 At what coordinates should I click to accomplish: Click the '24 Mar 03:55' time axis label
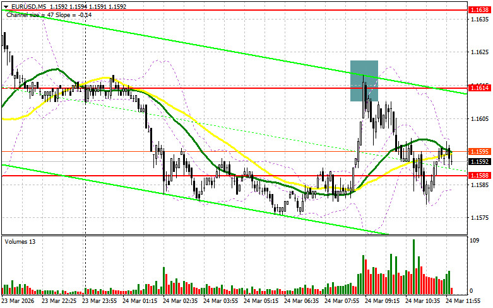pos(220,301)
